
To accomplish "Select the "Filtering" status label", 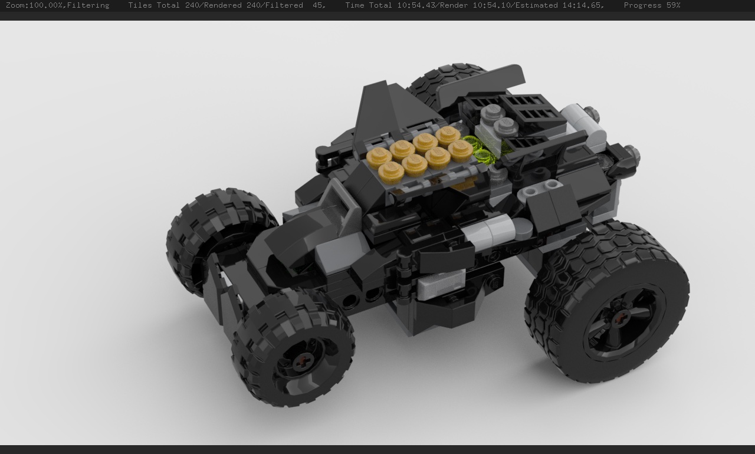I will (x=88, y=5).
